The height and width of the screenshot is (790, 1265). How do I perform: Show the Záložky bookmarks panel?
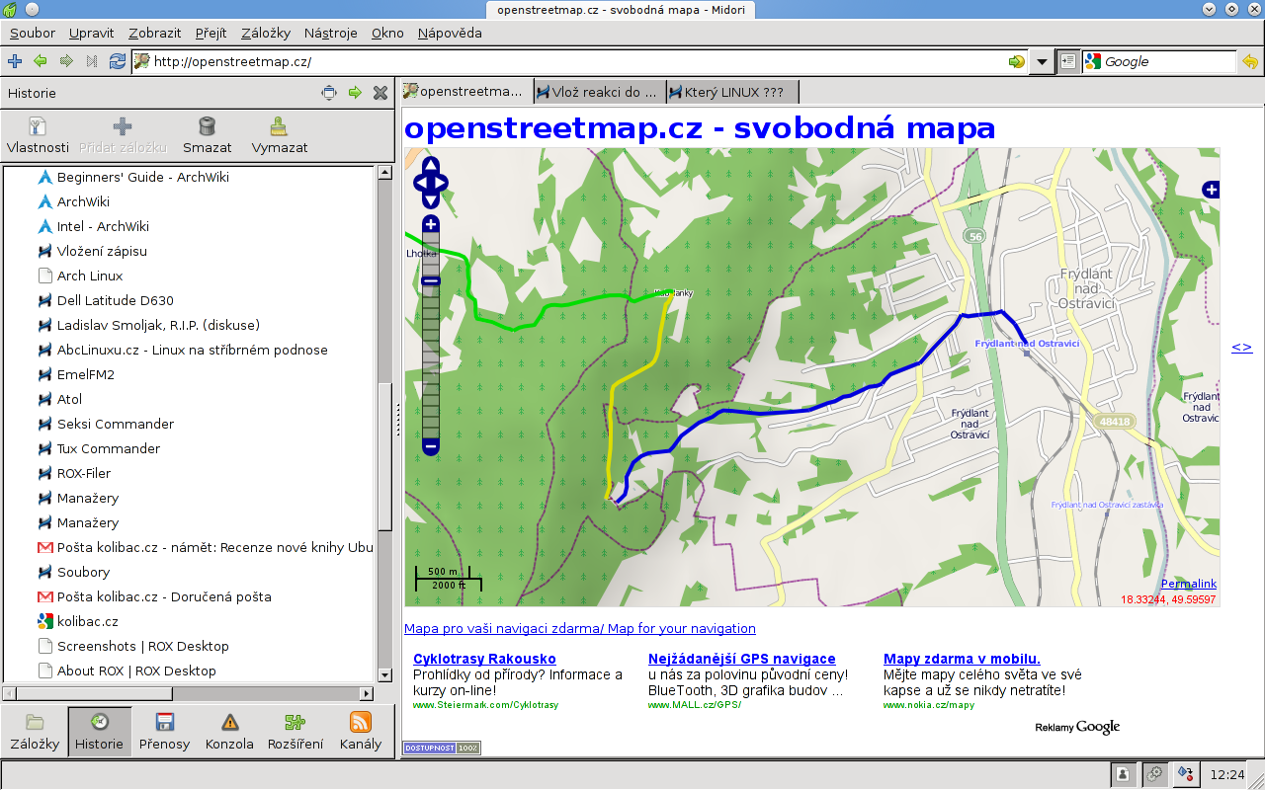(35, 732)
